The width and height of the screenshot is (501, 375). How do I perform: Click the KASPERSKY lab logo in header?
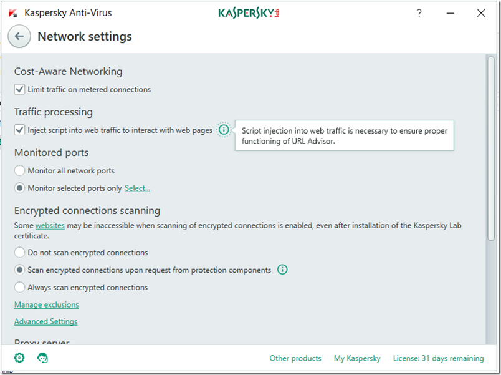point(249,13)
